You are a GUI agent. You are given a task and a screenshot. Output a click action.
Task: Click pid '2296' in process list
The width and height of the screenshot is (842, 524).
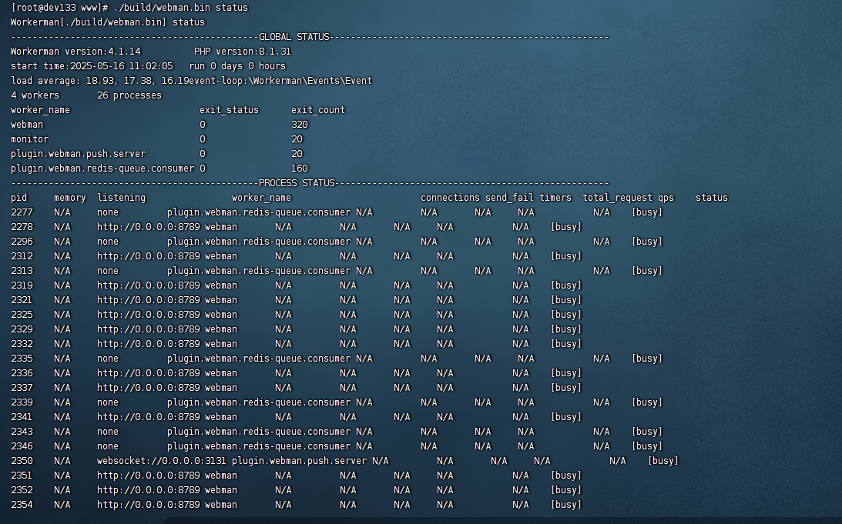22,242
